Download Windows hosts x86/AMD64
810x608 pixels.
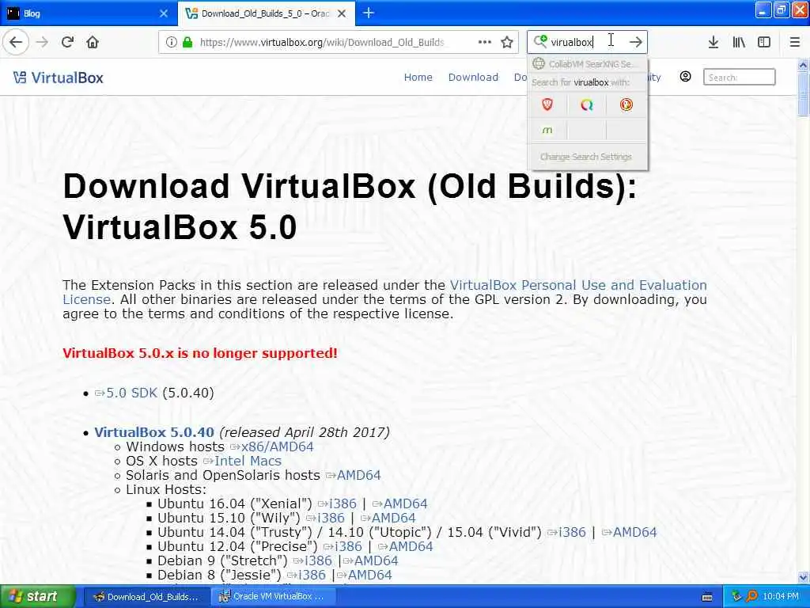pos(277,446)
